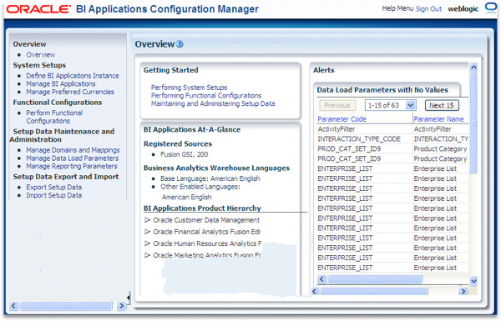Open Perfoming System Setups link
The width and height of the screenshot is (501, 321).
(190, 88)
